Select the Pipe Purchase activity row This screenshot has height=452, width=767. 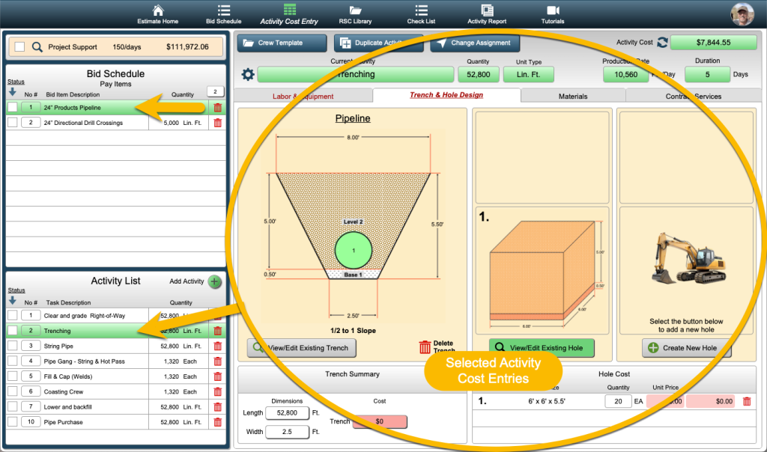pyautogui.click(x=116, y=422)
